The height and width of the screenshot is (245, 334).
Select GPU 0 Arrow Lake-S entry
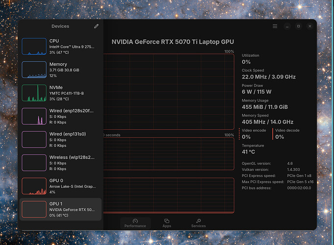pyautogui.click(x=60, y=186)
